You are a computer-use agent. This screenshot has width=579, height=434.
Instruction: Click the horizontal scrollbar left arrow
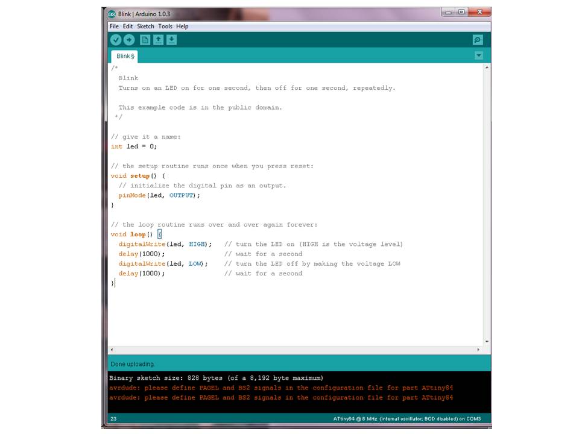click(111, 349)
